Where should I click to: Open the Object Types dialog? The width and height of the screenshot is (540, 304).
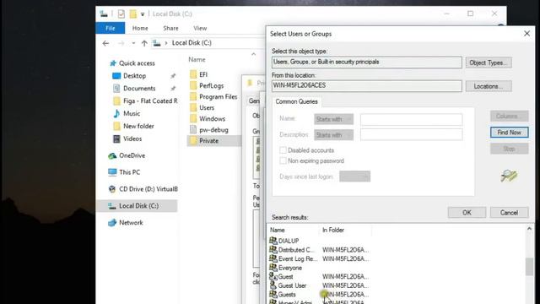(489, 62)
